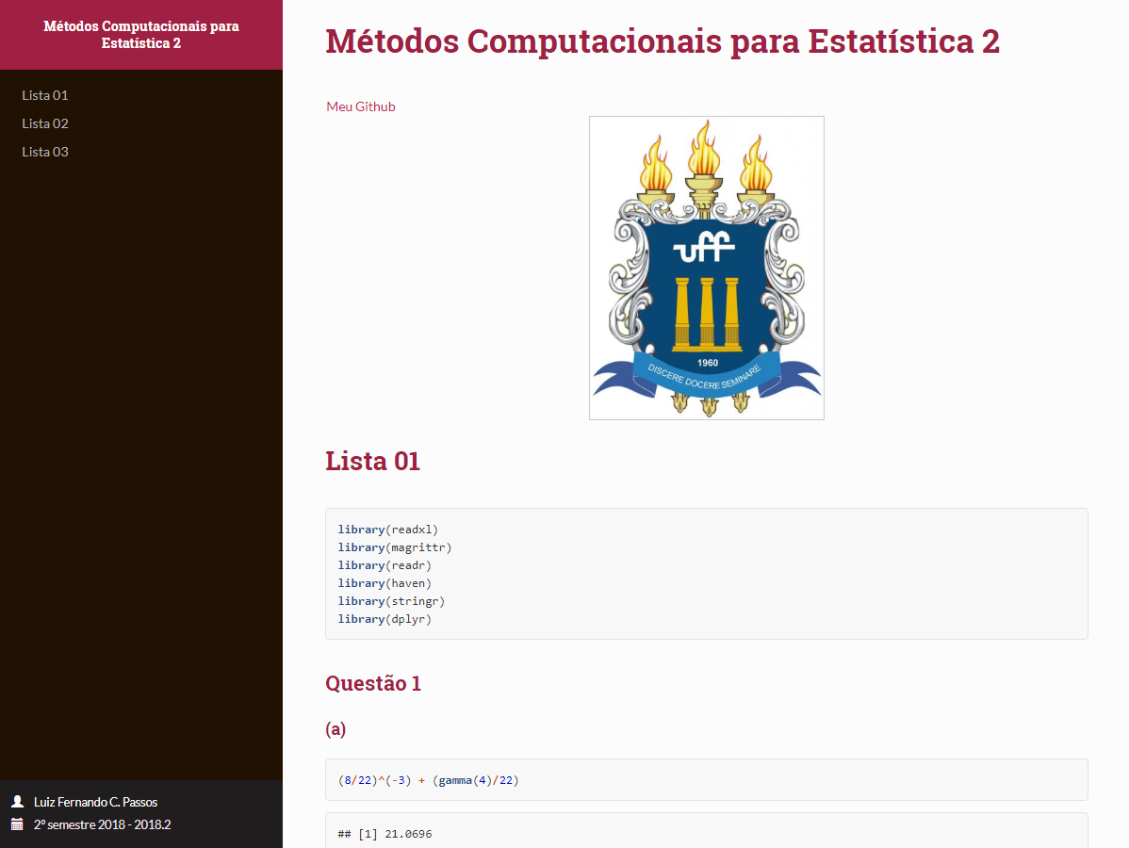Click the library(readr) code line
This screenshot has width=1129, height=848.
pos(385,565)
